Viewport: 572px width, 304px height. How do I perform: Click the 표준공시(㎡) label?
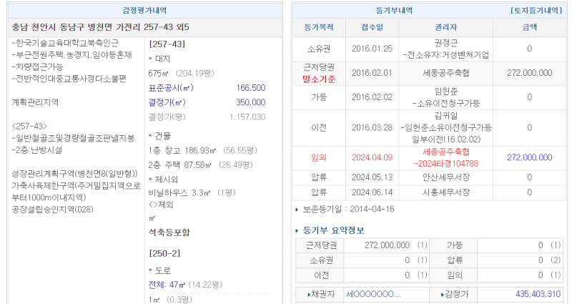pyautogui.click(x=171, y=88)
